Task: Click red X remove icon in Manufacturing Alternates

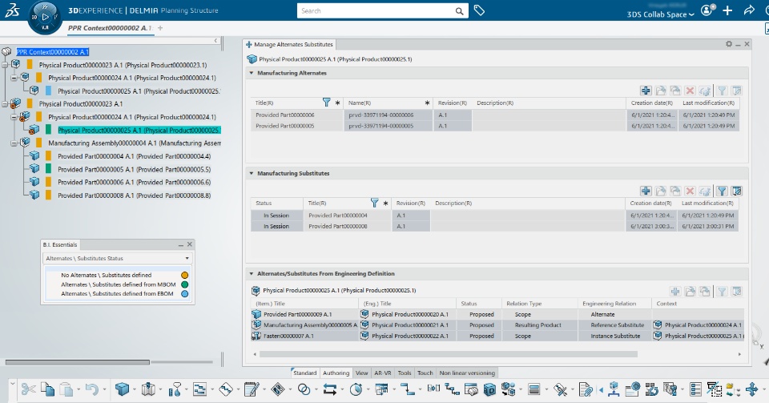Action: click(x=690, y=91)
